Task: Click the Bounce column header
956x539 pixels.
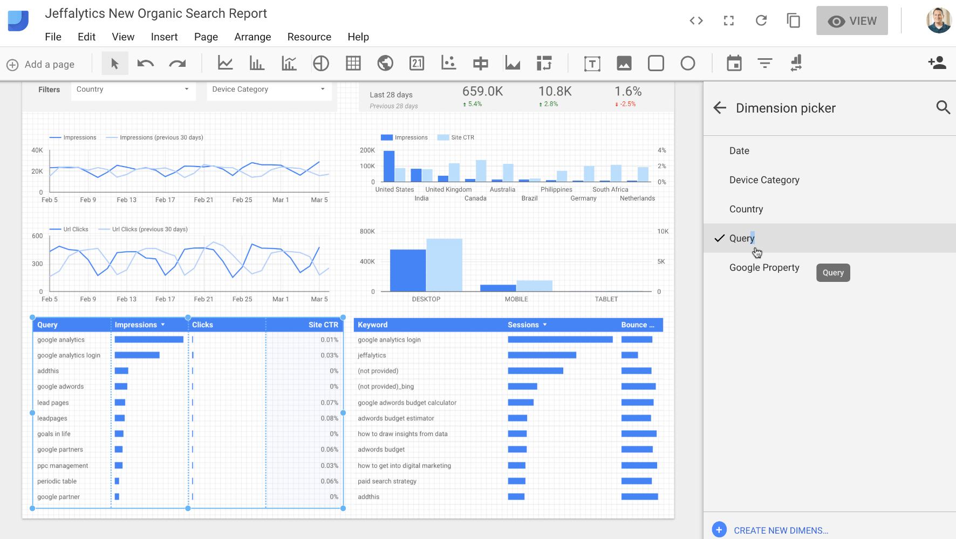Action: [x=638, y=324]
